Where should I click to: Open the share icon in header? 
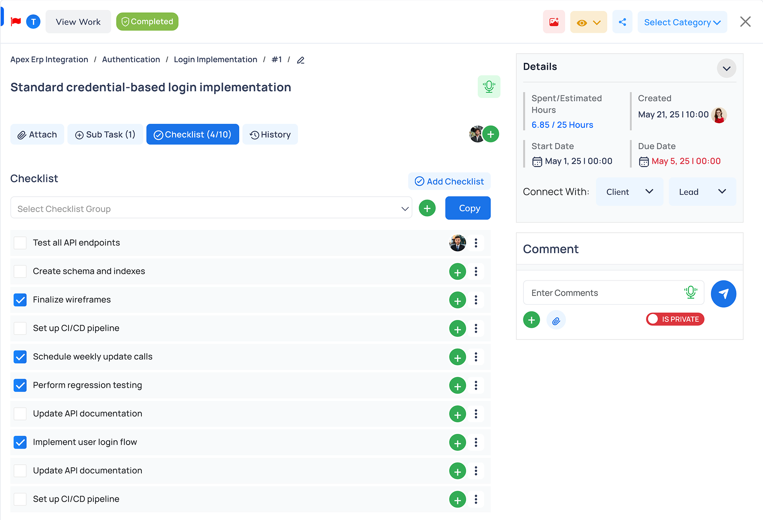[622, 22]
